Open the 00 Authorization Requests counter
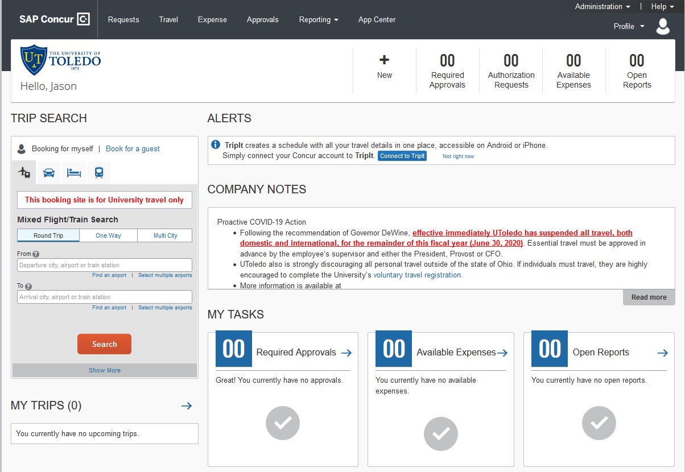Viewport: 685px width, 472px height. pyautogui.click(x=511, y=71)
